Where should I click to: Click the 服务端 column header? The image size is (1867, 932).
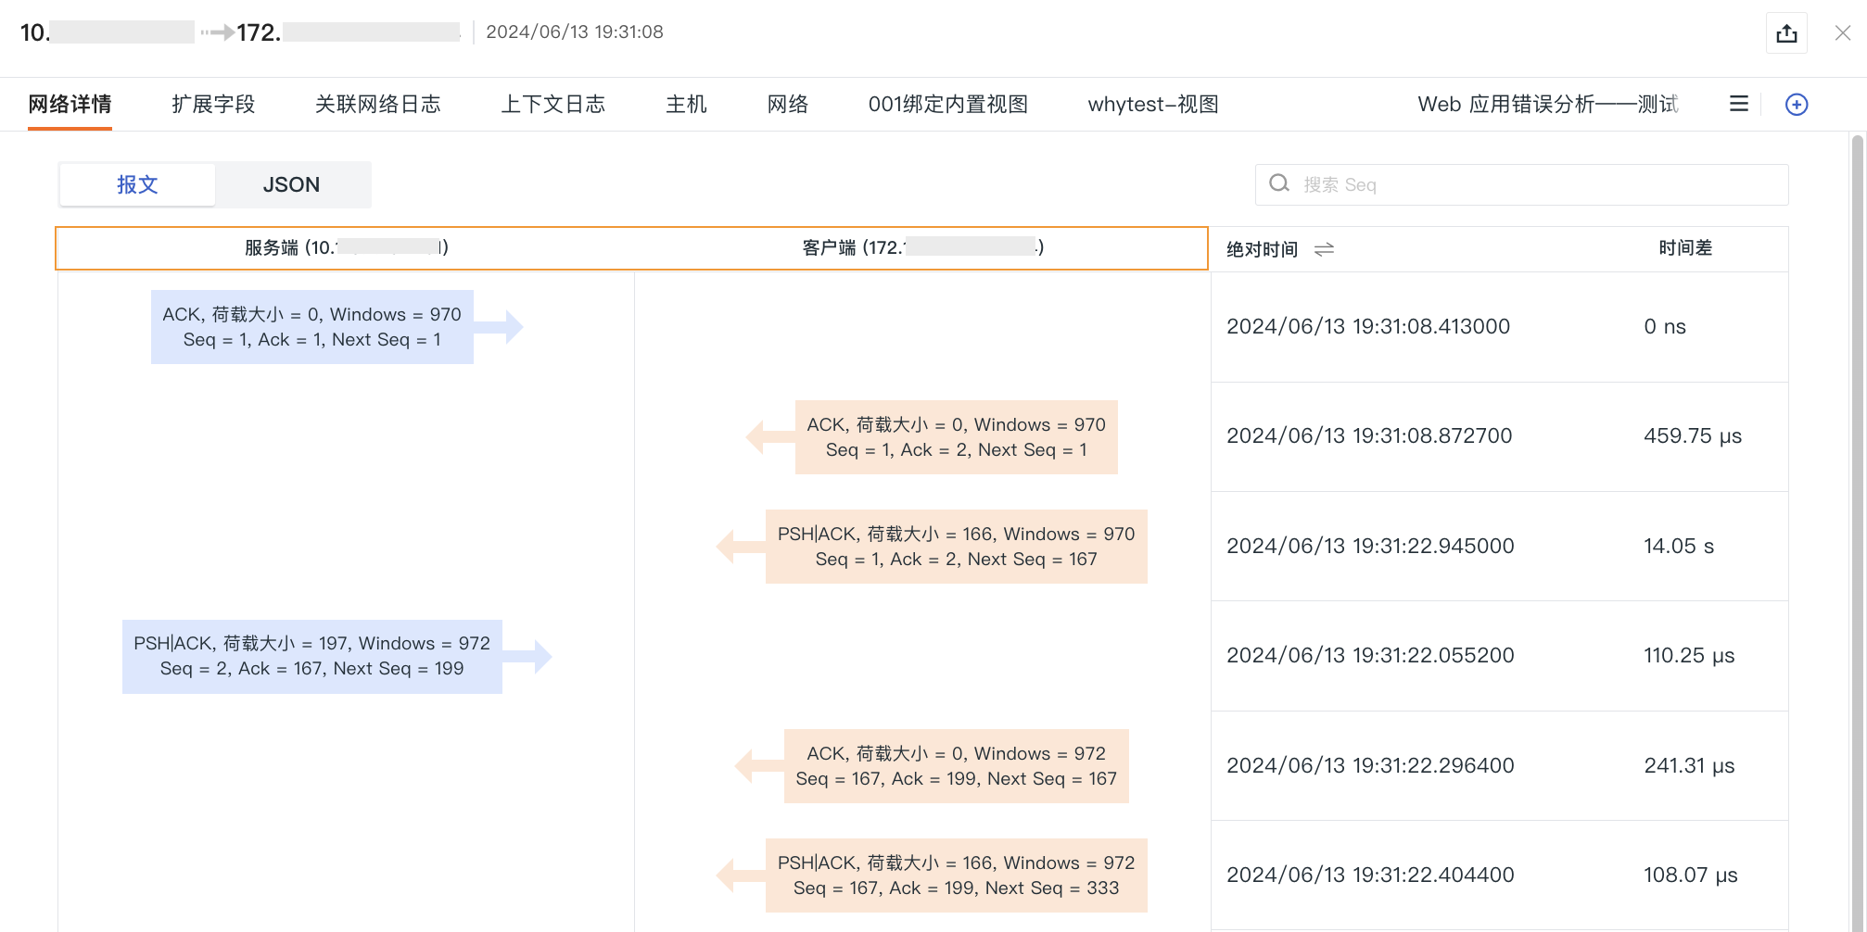pos(346,247)
